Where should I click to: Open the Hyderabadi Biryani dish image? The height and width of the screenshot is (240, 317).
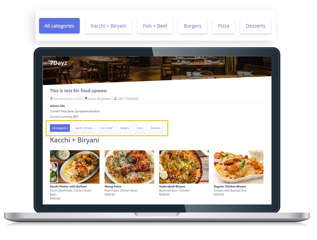[184, 167]
